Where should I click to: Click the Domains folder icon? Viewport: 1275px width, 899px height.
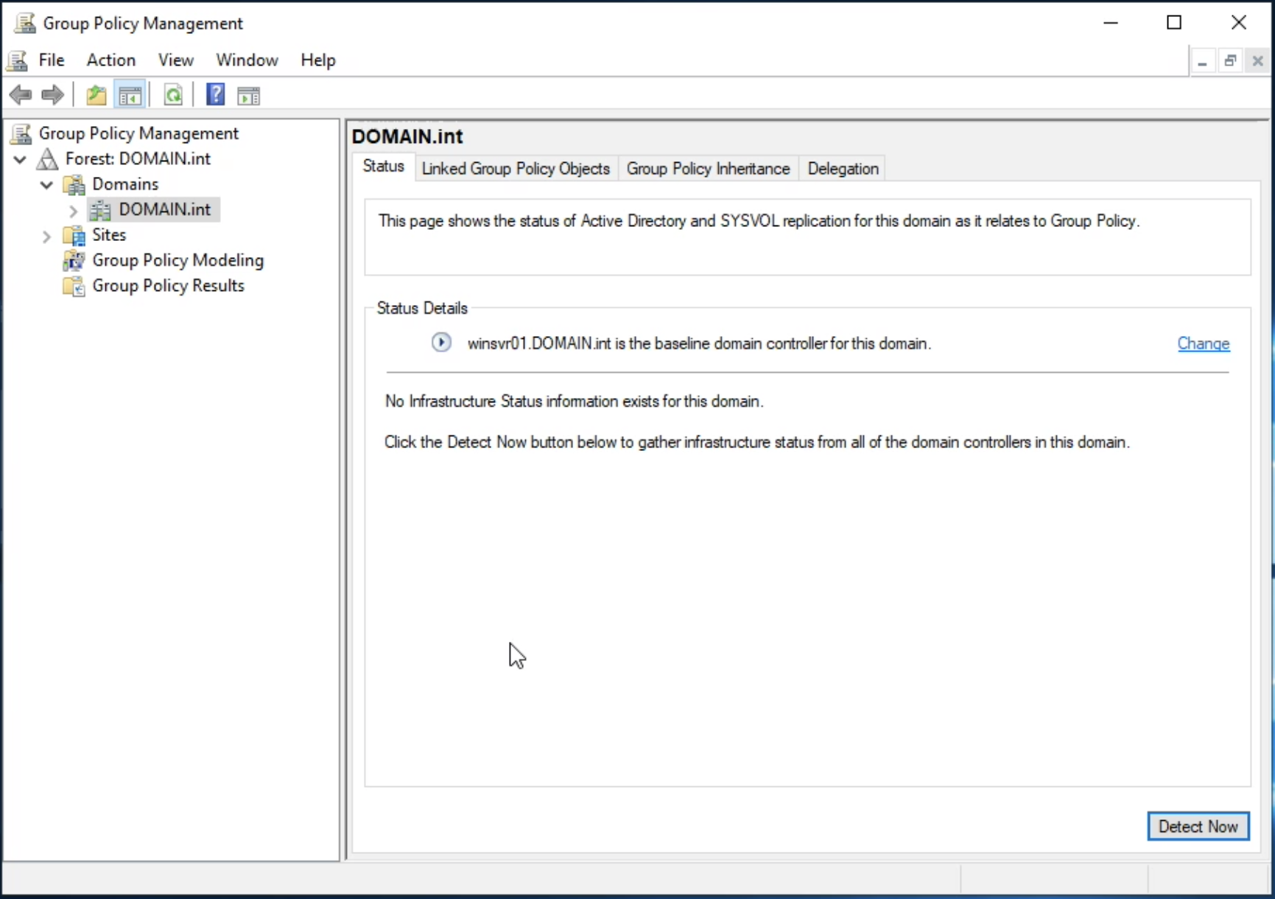tap(74, 184)
